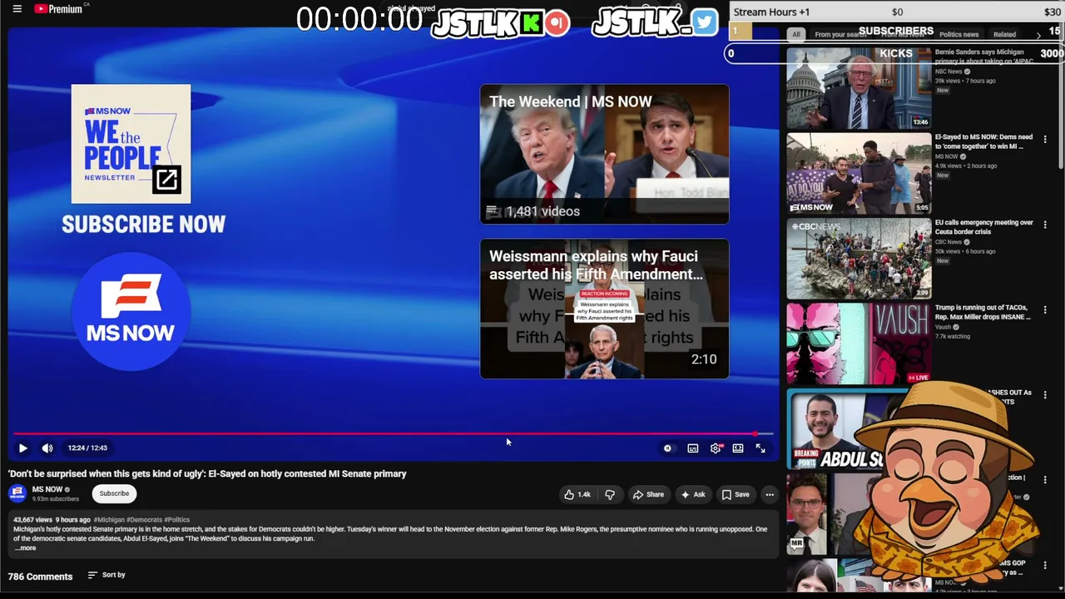
Task: Switch to theater mode view
Action: (738, 448)
